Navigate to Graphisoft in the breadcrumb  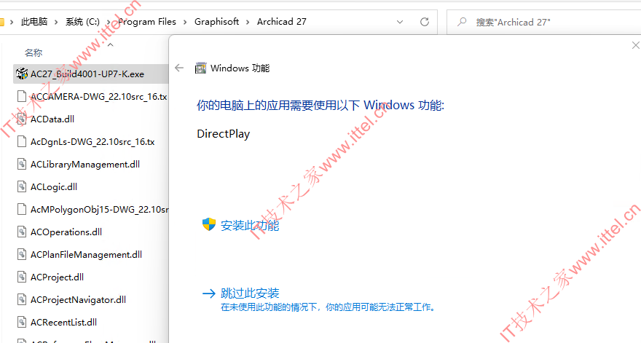point(216,22)
